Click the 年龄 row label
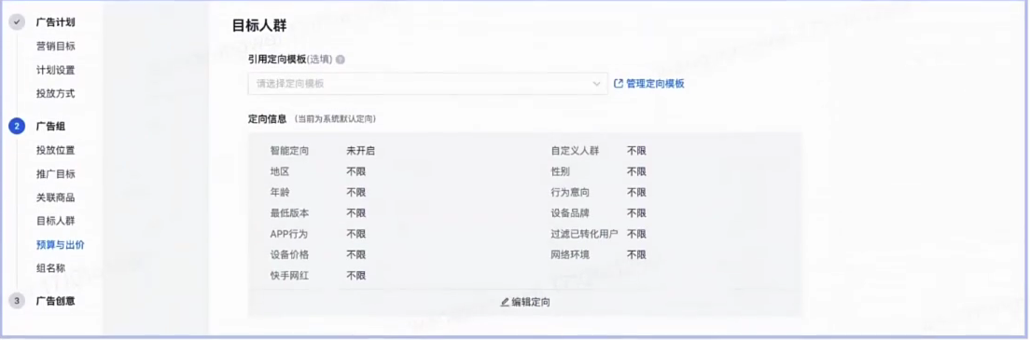The image size is (1030, 340). pos(280,192)
